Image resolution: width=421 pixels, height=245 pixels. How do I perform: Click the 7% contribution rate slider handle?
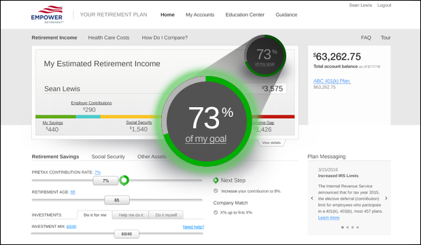(x=105, y=181)
